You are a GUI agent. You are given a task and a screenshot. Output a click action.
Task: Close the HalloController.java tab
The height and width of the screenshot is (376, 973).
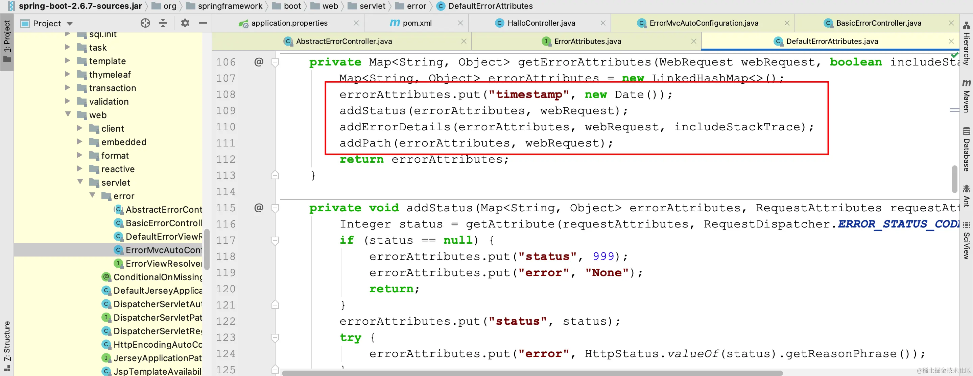[x=603, y=23]
